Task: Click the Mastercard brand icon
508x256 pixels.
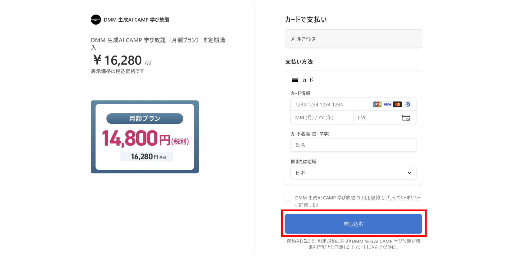Action: [x=397, y=104]
